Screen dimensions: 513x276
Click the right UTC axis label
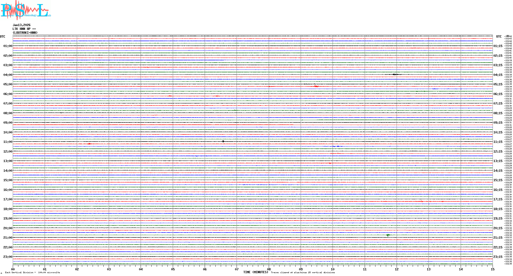click(499, 37)
